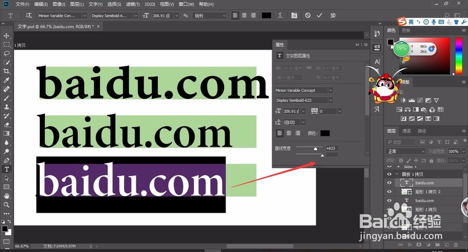Left align text in options bar
This screenshot has height=252, width=468.
(x=235, y=15)
